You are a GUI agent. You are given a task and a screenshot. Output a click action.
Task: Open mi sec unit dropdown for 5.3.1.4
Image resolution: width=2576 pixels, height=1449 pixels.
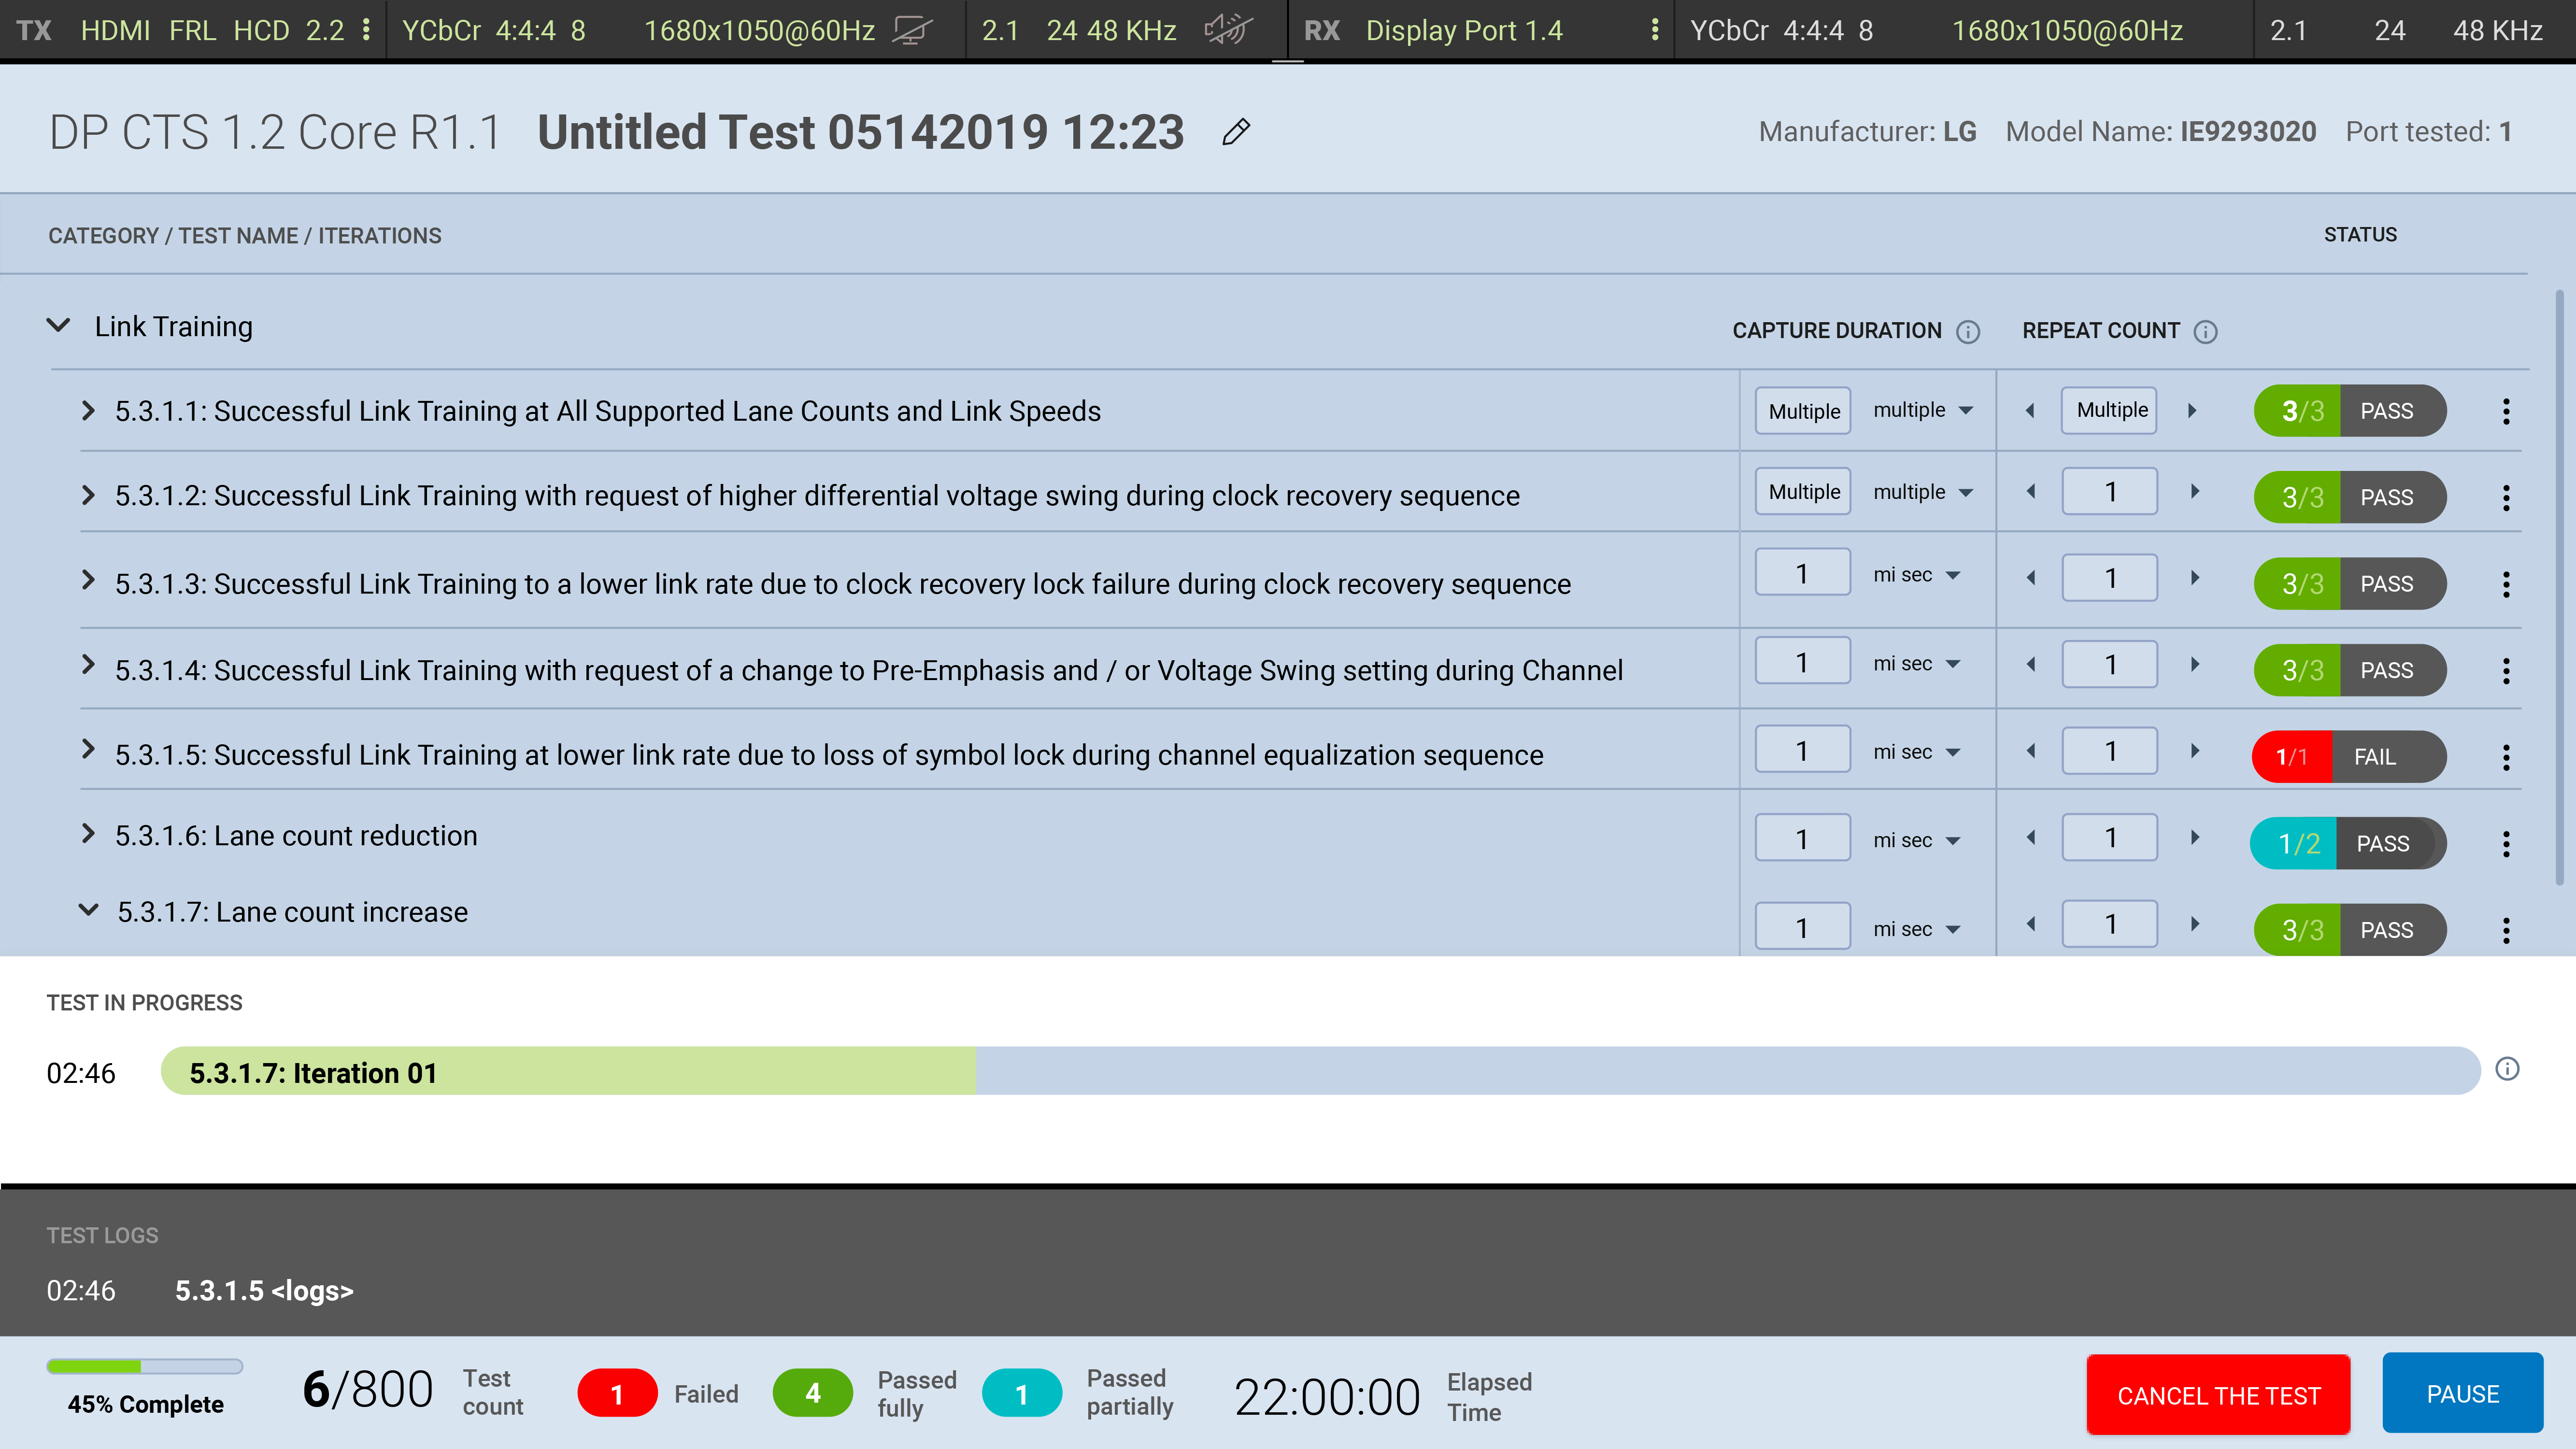click(1917, 664)
